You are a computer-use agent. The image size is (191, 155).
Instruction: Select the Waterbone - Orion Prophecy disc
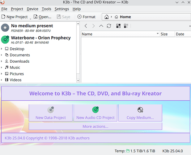point(38,40)
